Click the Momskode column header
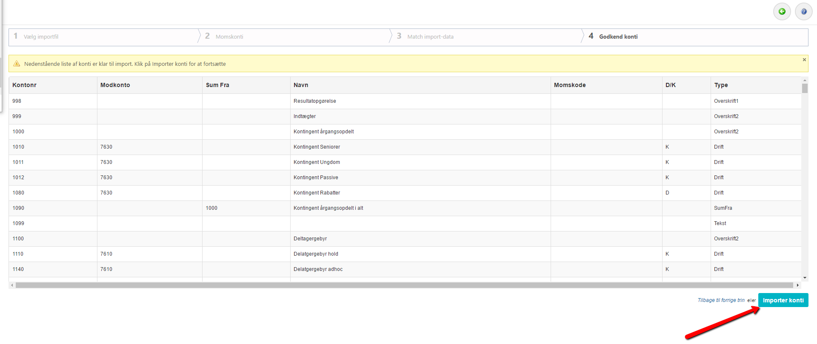 coord(569,85)
